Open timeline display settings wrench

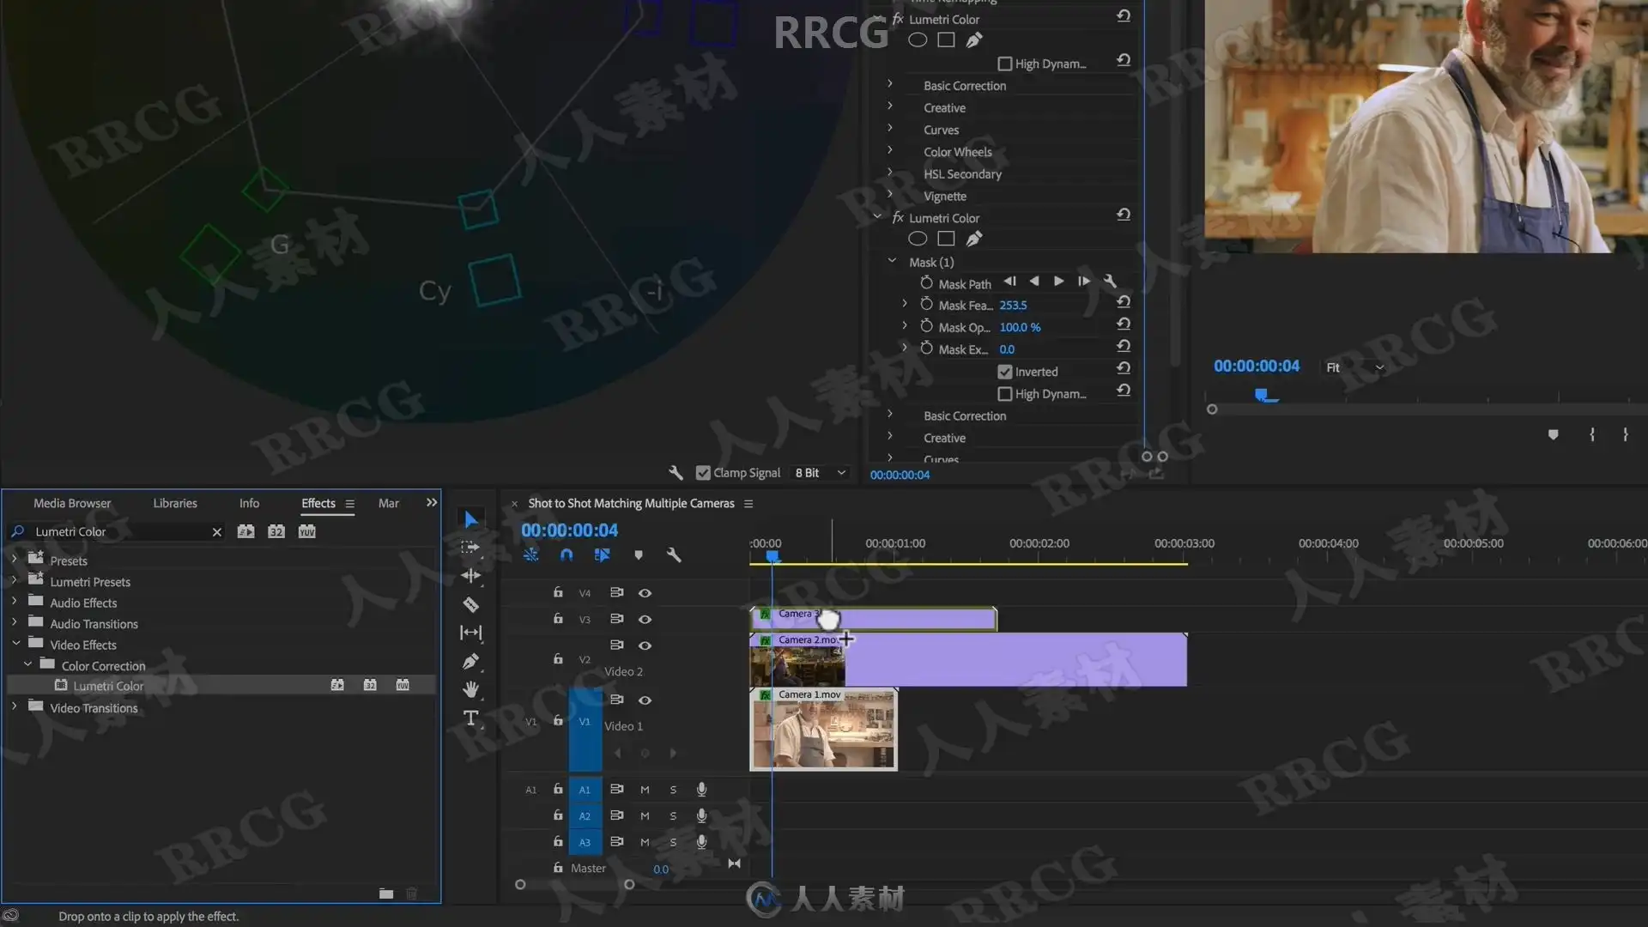point(674,555)
